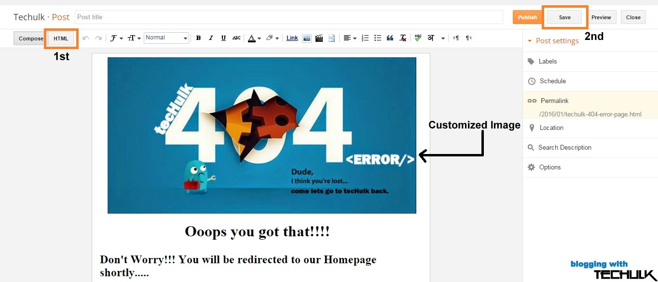Toggle bold formatting
The image size is (658, 282).
[x=198, y=38]
